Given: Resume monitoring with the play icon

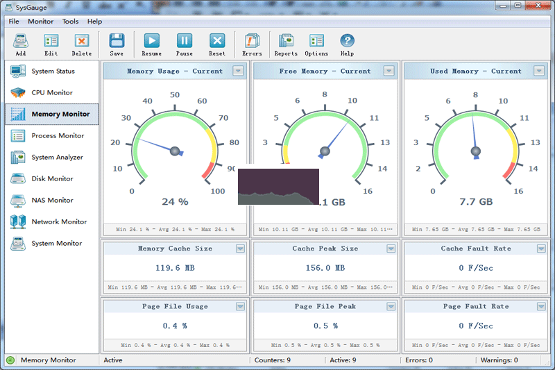Looking at the screenshot, I should (x=151, y=42).
